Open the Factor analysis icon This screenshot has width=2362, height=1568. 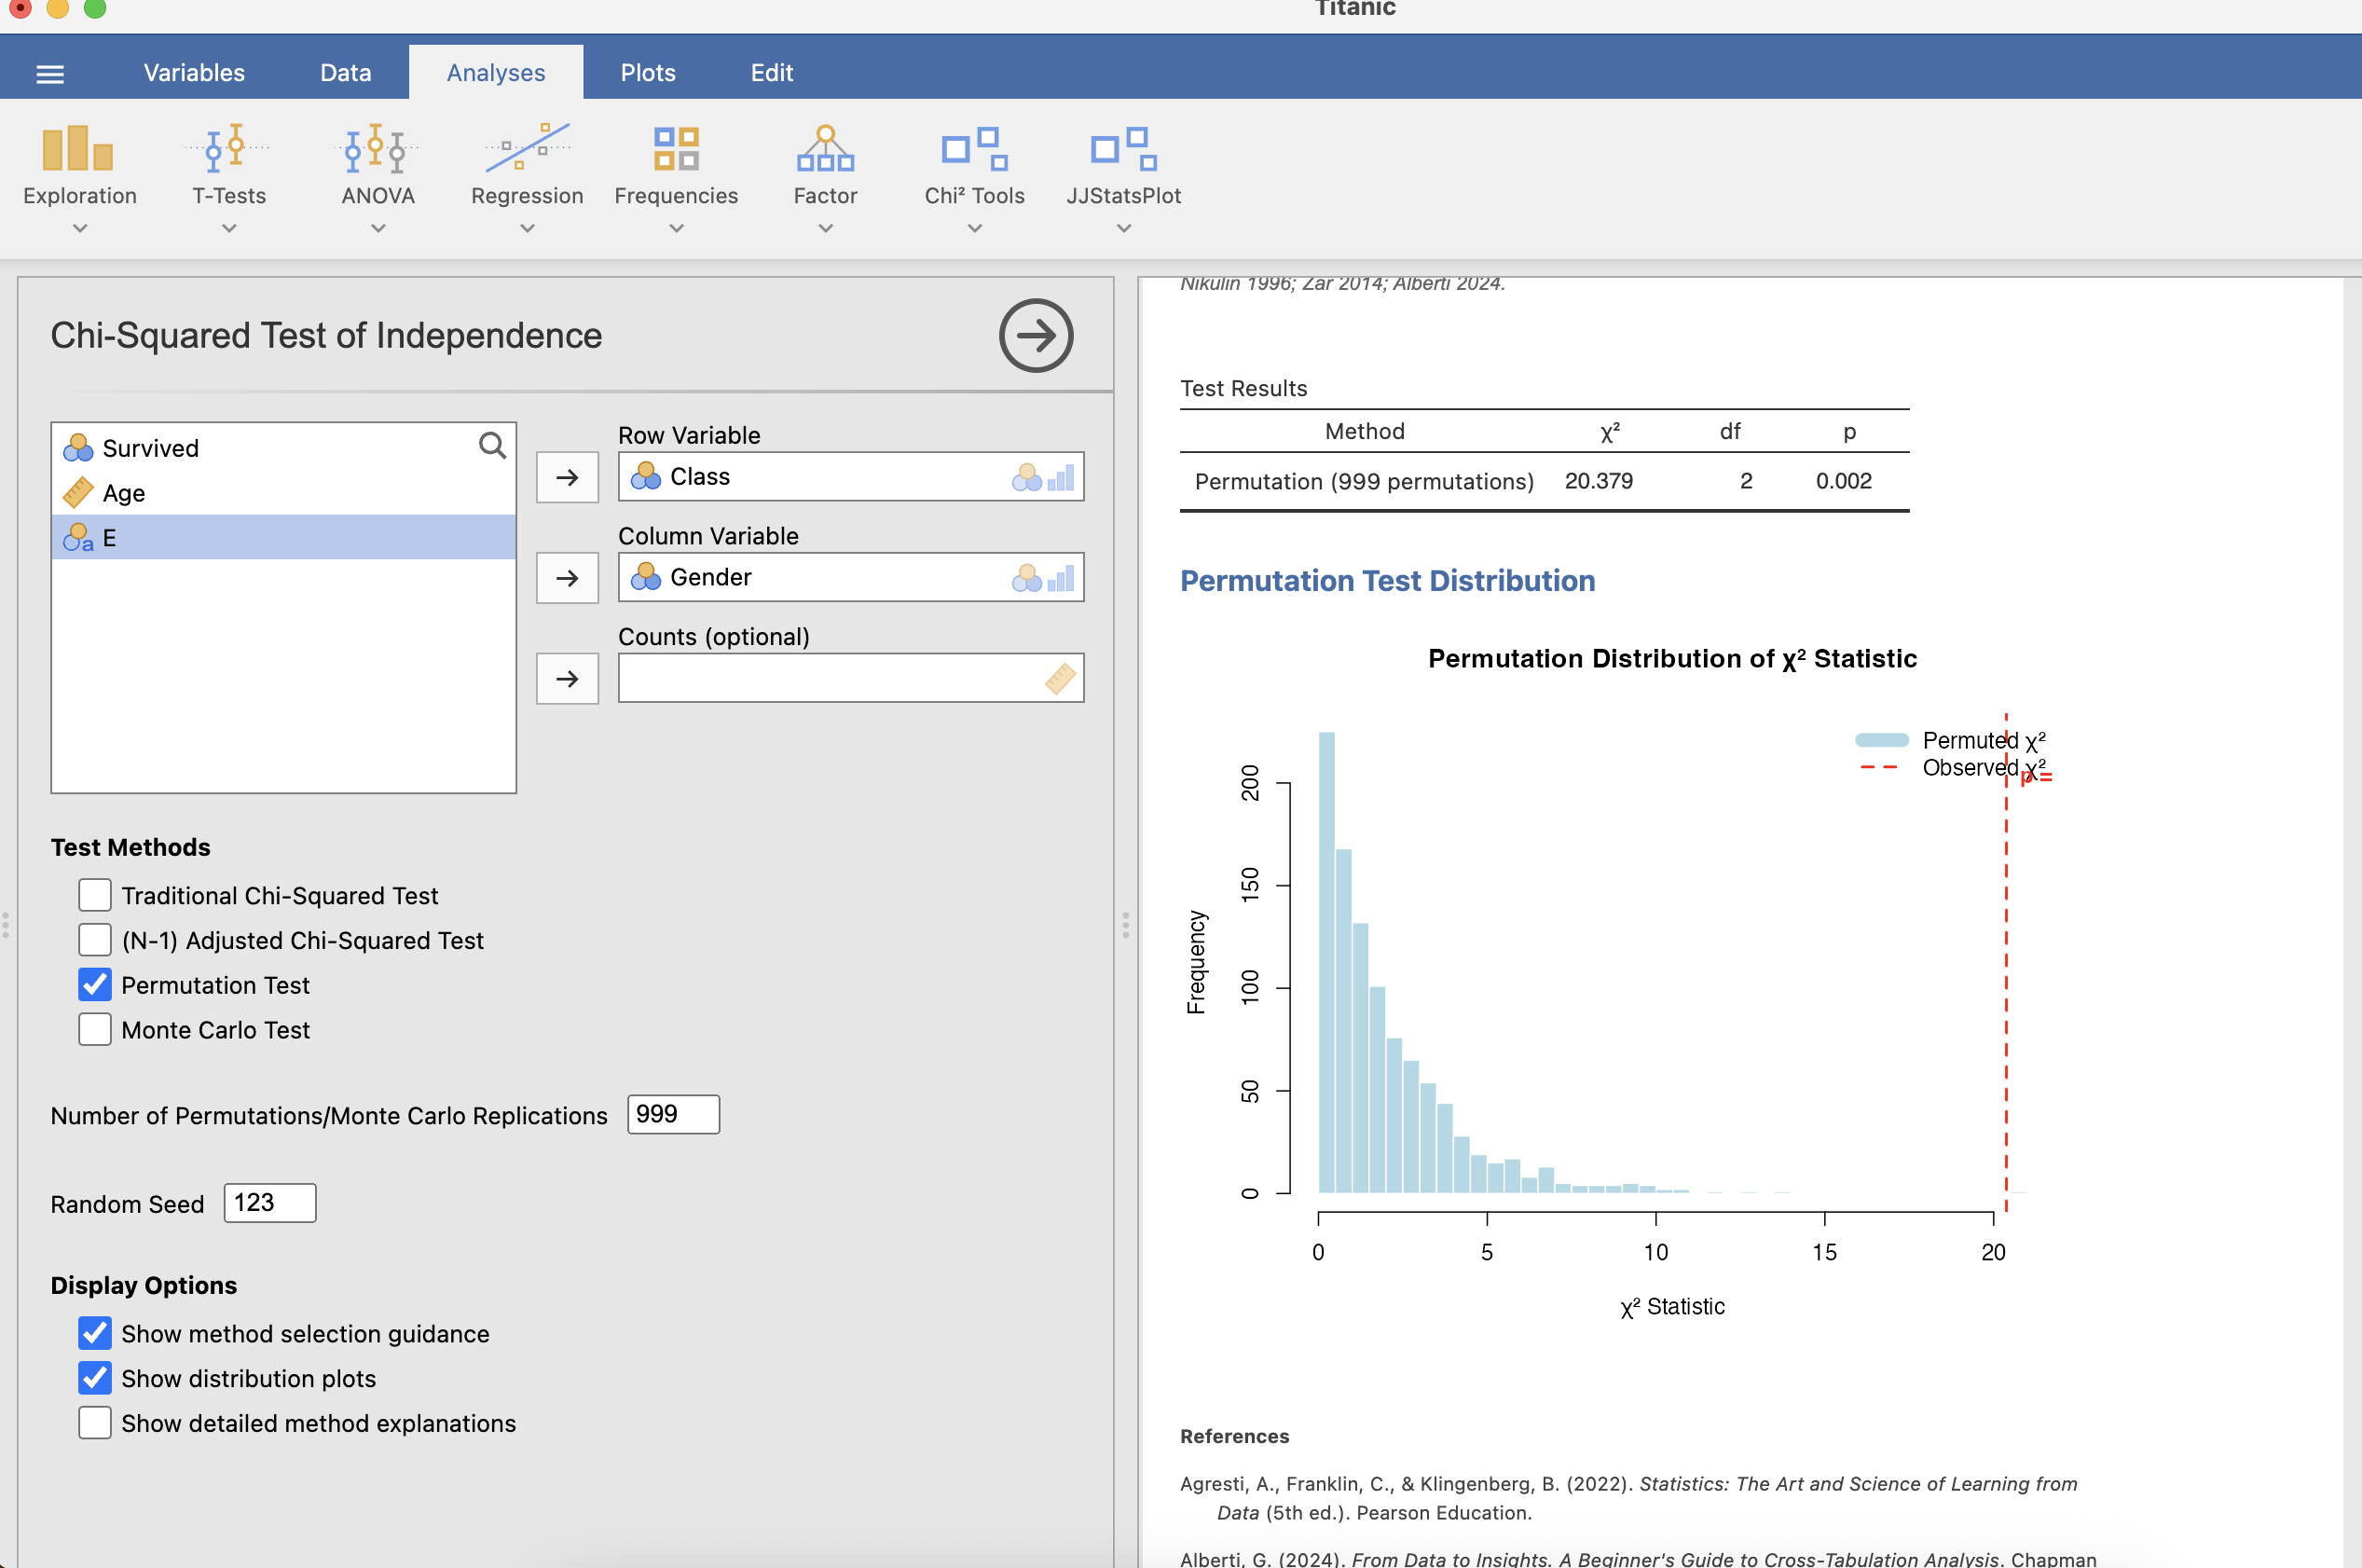(x=825, y=150)
